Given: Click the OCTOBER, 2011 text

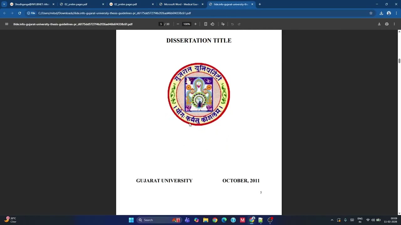Looking at the screenshot, I should (241, 181).
